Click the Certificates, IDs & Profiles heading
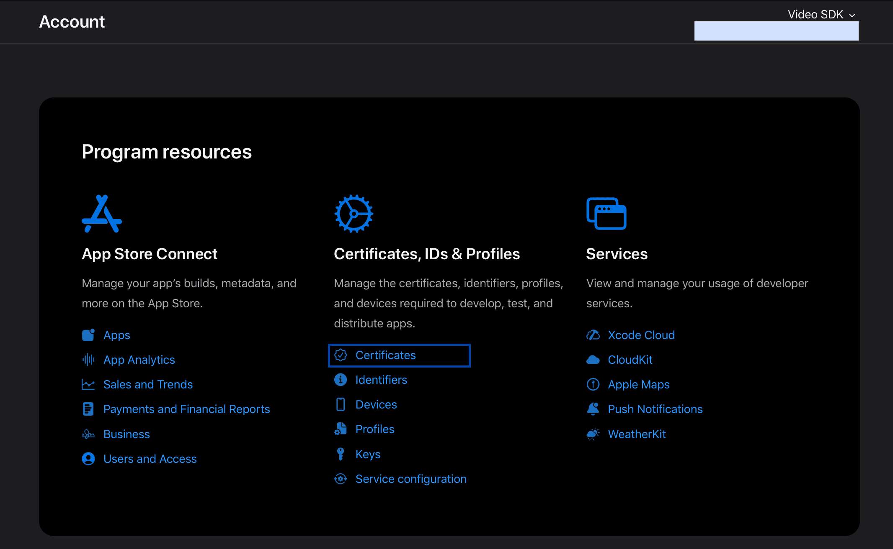Viewport: 893px width, 549px height. point(427,254)
